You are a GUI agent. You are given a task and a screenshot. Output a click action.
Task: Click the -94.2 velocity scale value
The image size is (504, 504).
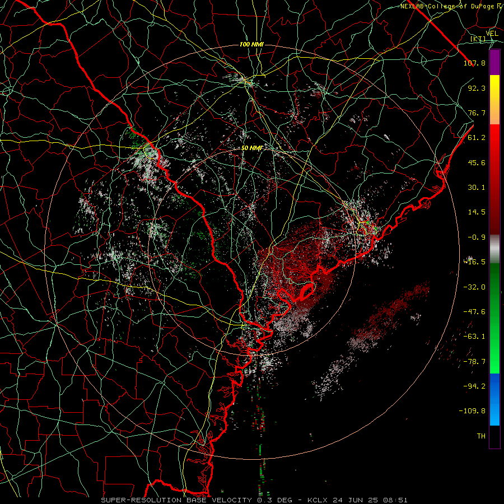[x=474, y=386]
